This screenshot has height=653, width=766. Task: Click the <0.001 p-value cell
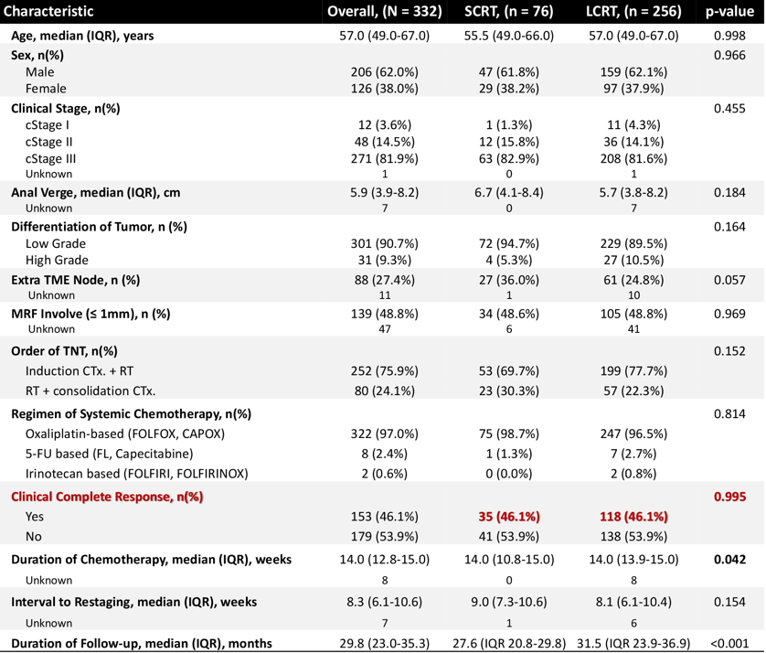pos(729,643)
